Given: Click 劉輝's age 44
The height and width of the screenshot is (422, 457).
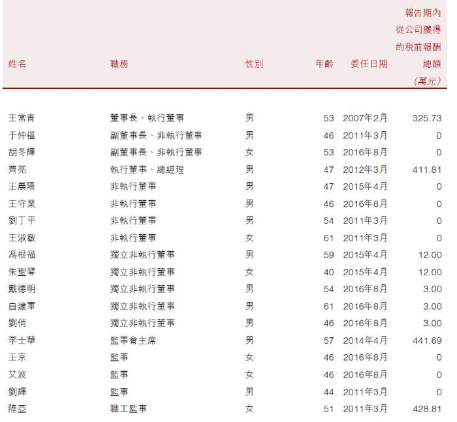Looking at the screenshot, I should coord(329,392).
